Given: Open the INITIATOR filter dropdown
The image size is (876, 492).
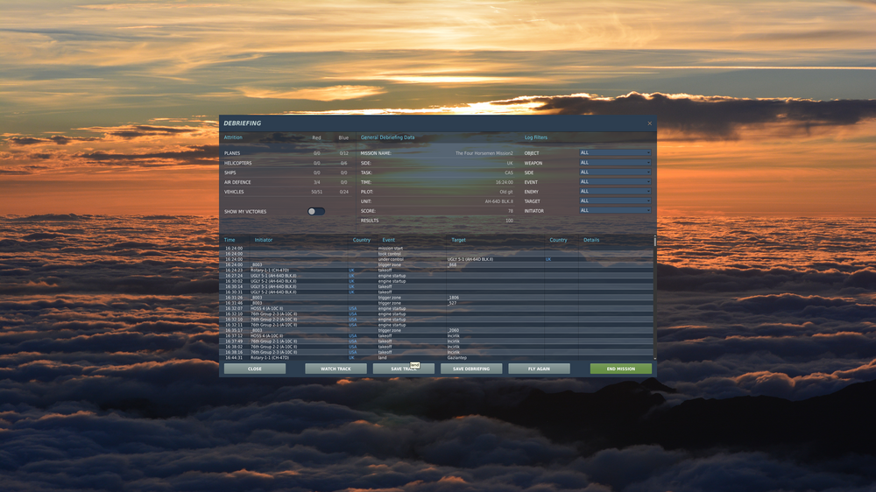Looking at the screenshot, I should click(615, 210).
